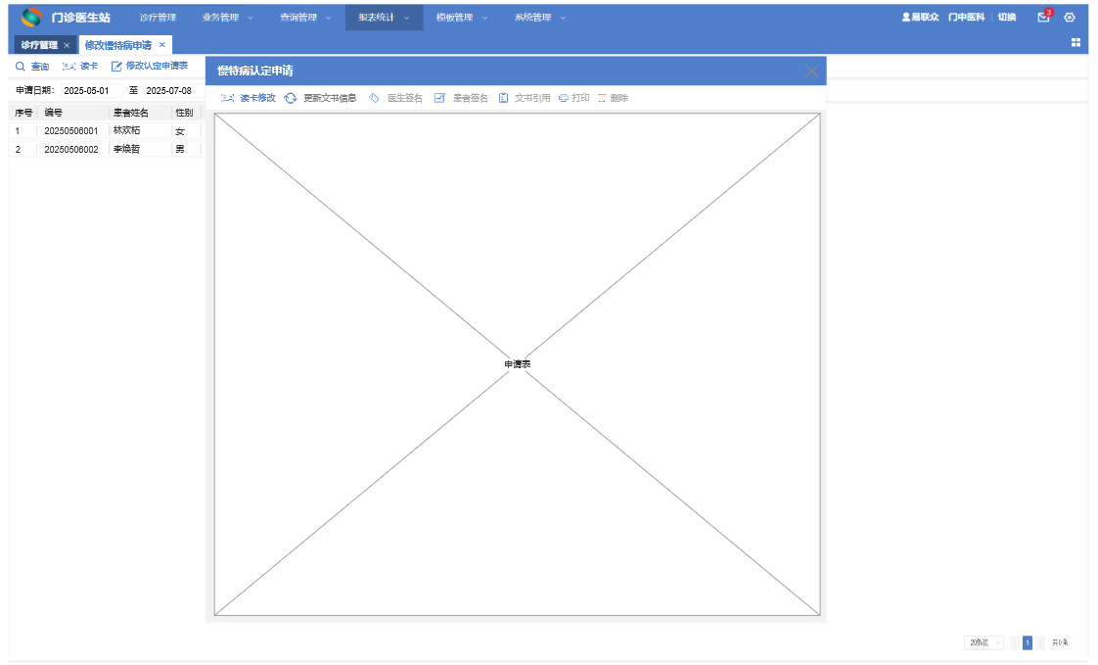Expand the 查询管理 menu dropdown

tap(305, 17)
